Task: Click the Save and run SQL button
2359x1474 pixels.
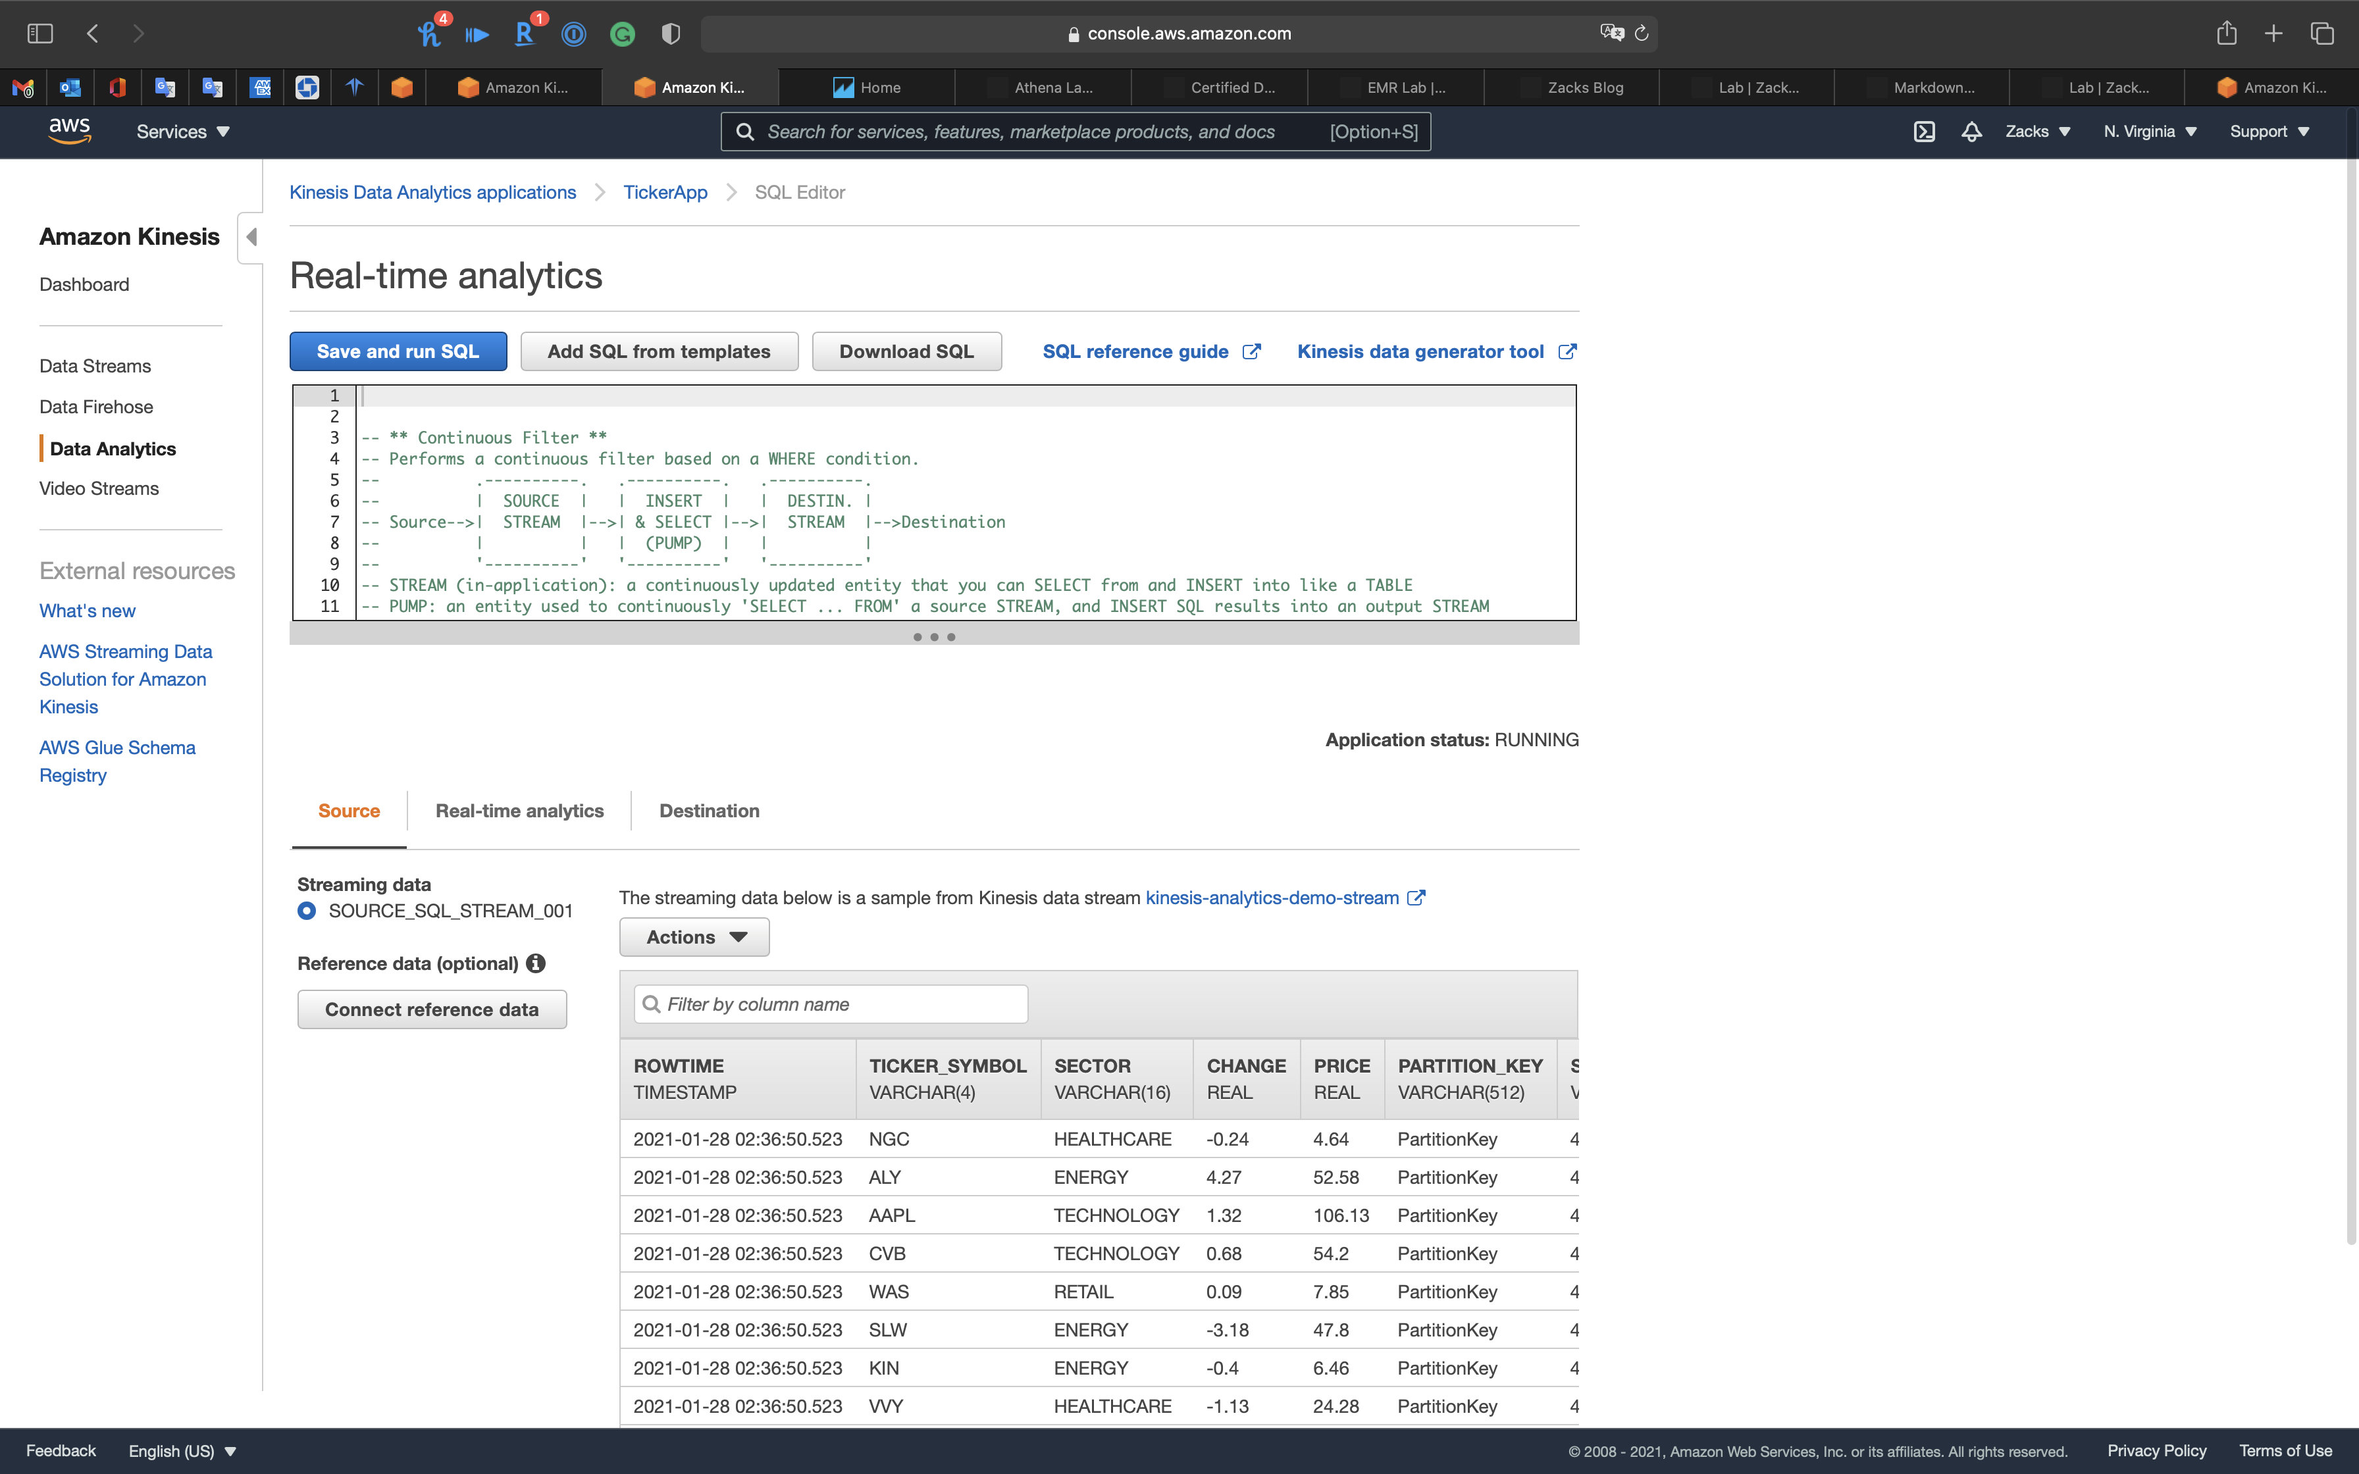Action: tap(398, 351)
